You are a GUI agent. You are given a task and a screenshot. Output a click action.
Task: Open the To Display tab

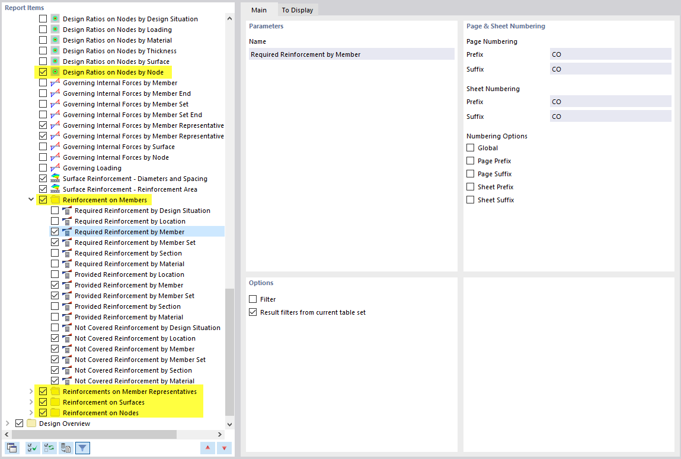click(x=298, y=10)
